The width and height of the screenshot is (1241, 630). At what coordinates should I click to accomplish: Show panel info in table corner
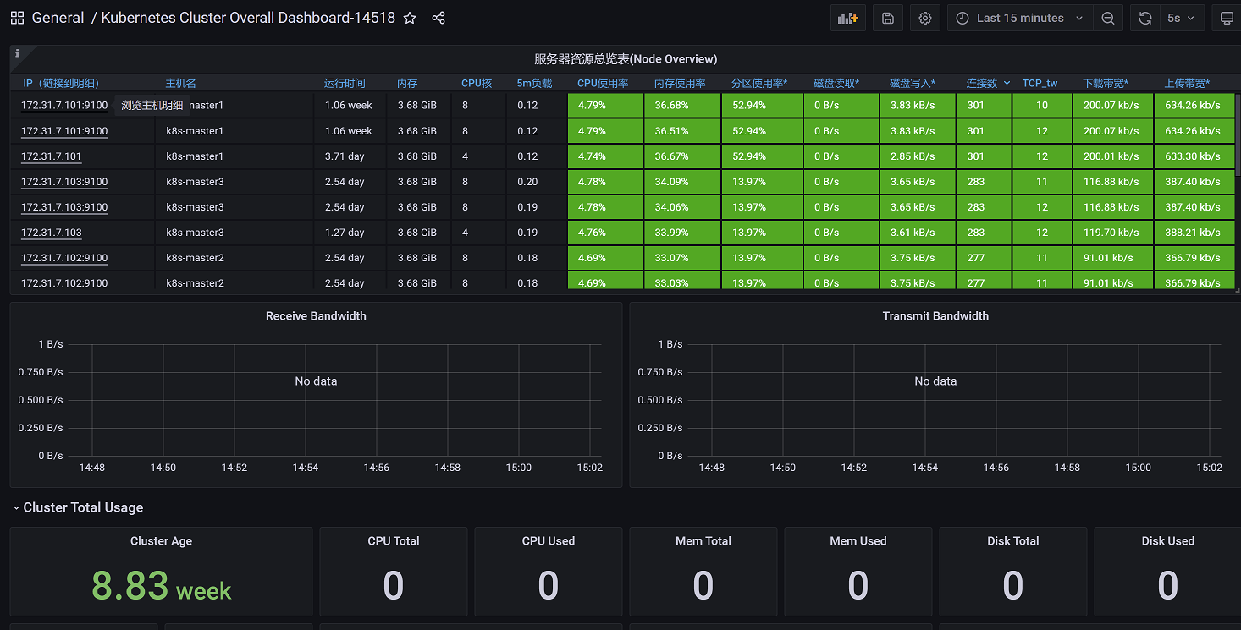pos(18,53)
